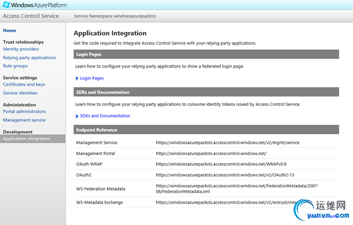
Task: Open the Home link in sidebar
Action: pyautogui.click(x=10, y=30)
